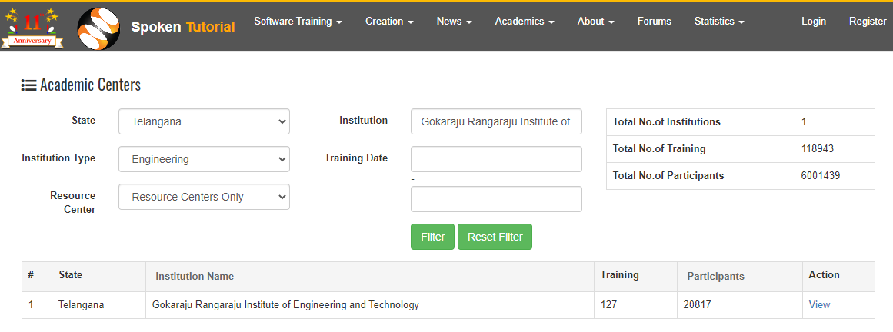Expand the Academics menu
The width and height of the screenshot is (893, 332).
[x=525, y=21]
